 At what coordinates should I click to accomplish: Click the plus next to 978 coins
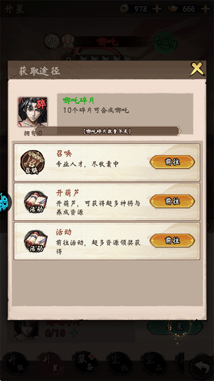[157, 9]
